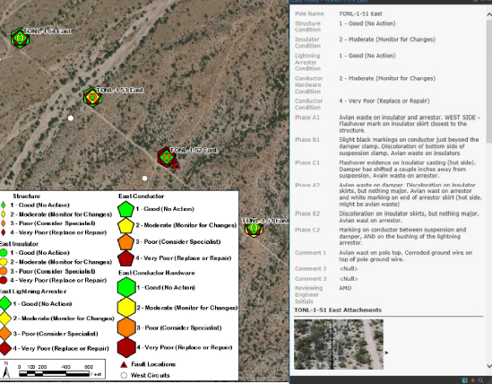Click the Phase C1 description text
Screen dimensions: 492x384
407,169
